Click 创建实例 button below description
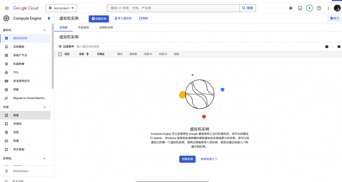Viewport: 342px width, 182px height. coord(187,159)
